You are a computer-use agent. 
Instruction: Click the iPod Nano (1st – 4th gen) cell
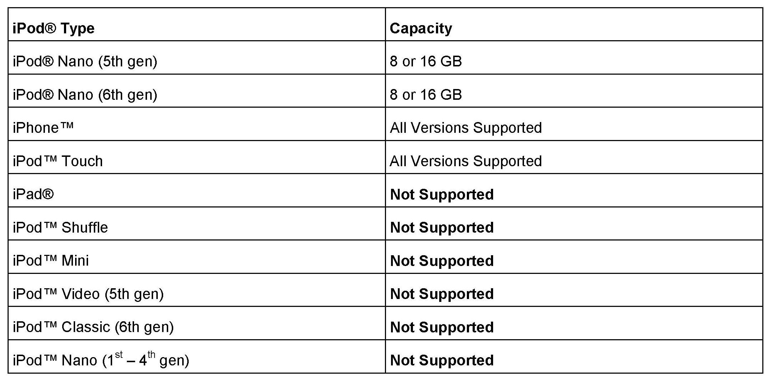101,360
